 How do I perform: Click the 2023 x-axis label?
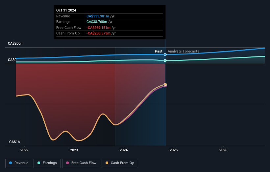pyautogui.click(x=74, y=150)
